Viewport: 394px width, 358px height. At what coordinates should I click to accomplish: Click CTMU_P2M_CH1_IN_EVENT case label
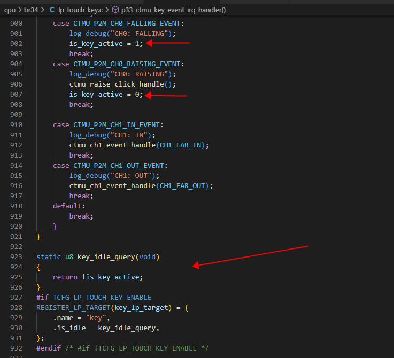tap(117, 125)
